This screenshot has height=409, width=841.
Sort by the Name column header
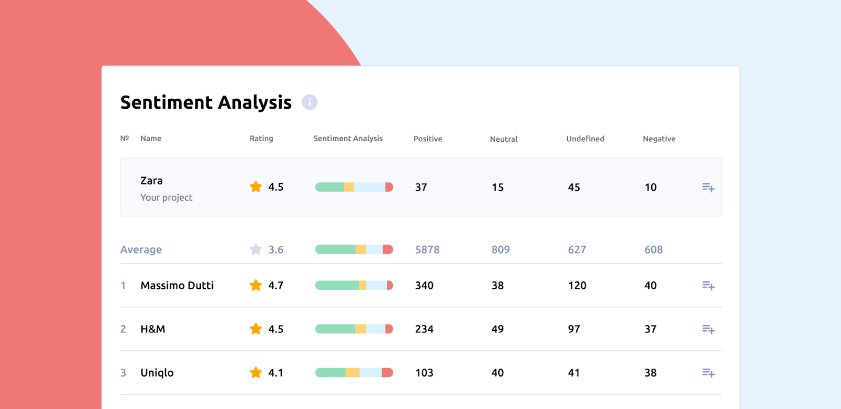151,139
